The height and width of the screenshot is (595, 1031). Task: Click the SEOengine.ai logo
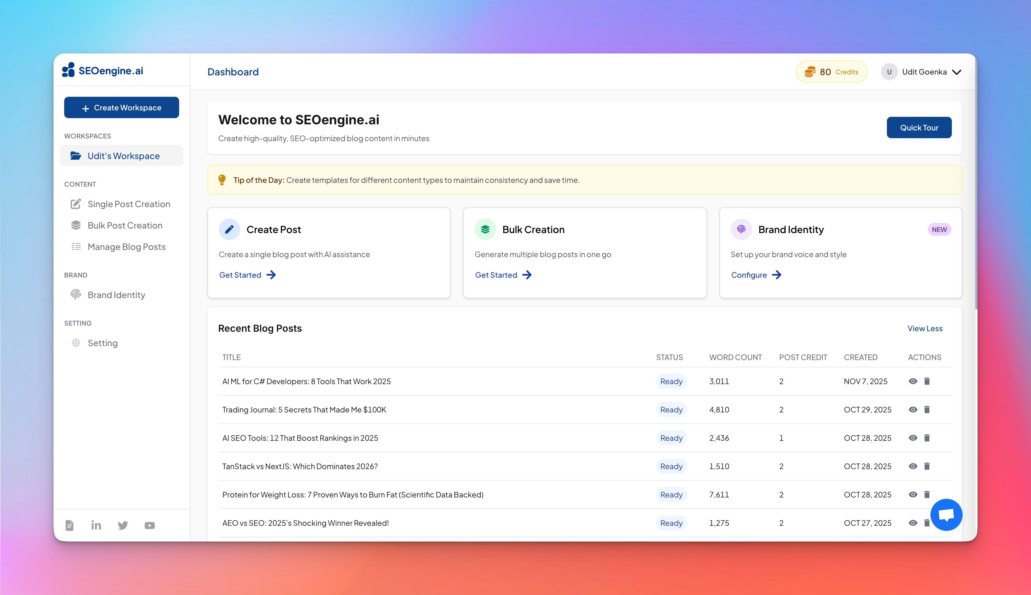click(103, 70)
